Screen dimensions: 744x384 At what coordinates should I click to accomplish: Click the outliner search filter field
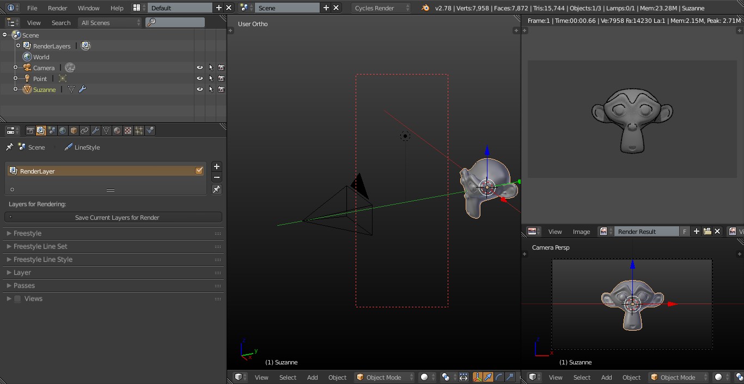pos(175,22)
